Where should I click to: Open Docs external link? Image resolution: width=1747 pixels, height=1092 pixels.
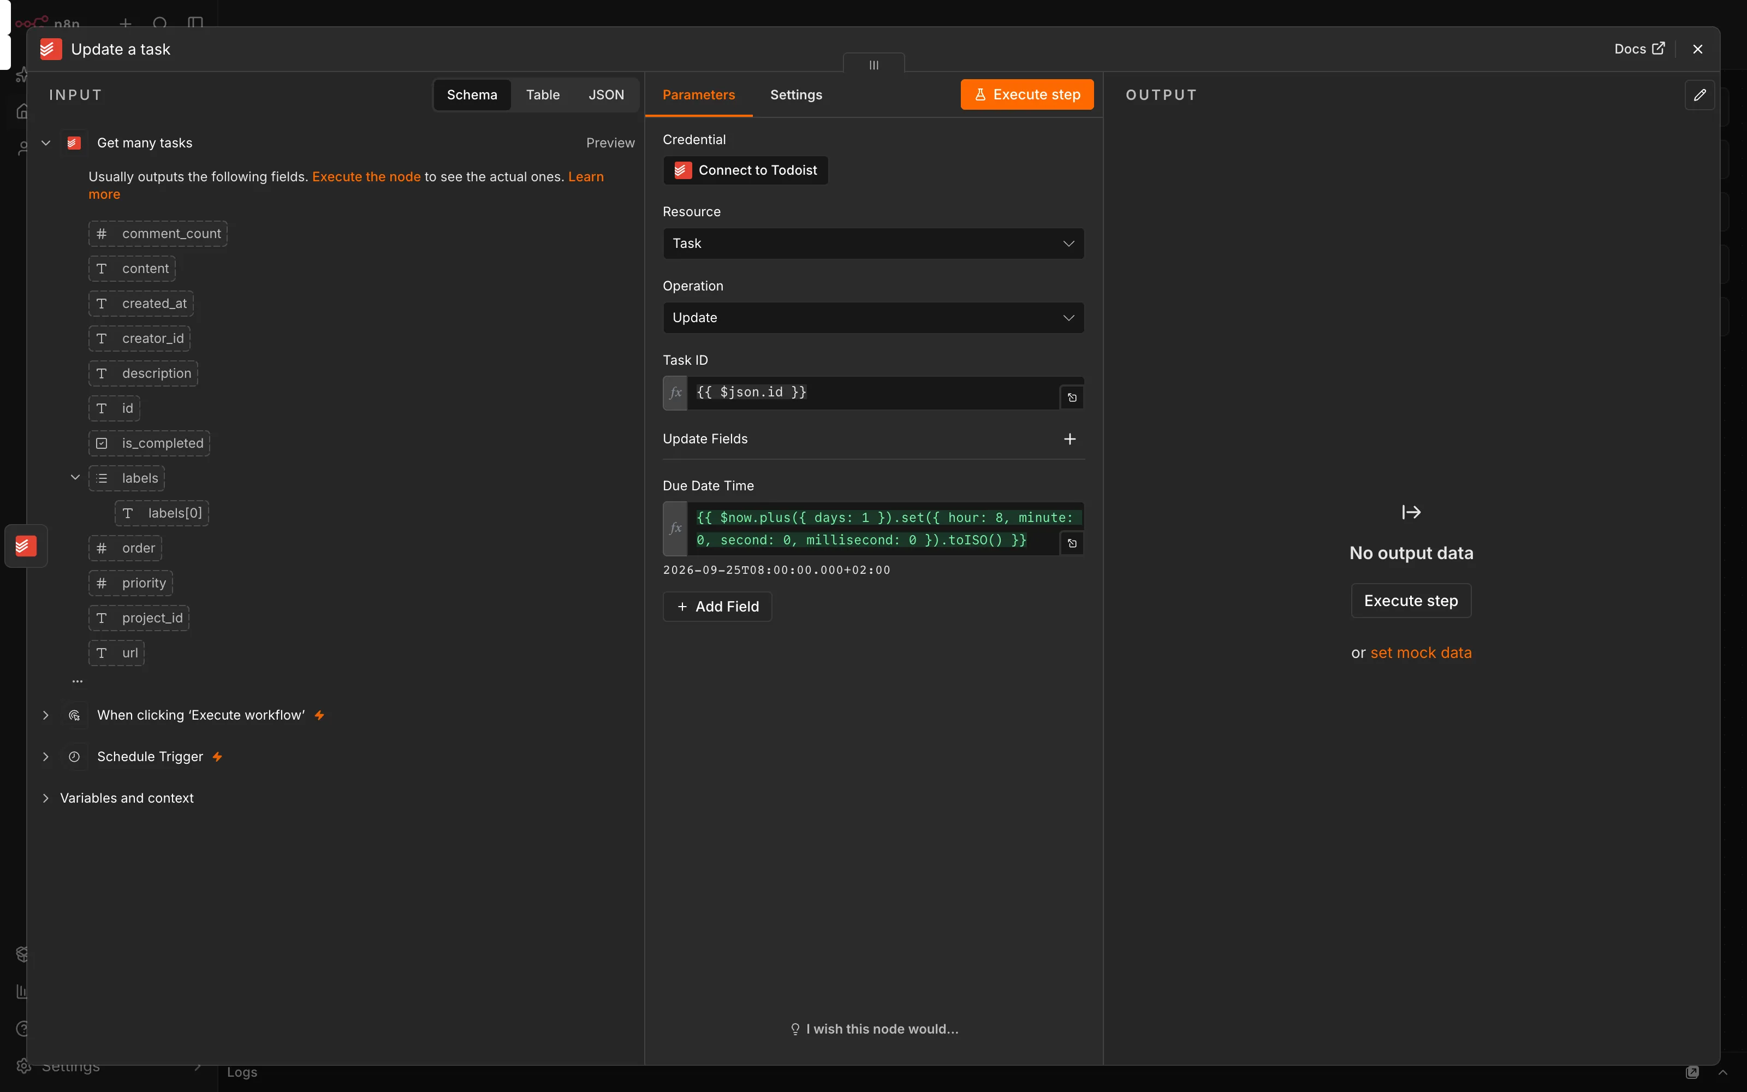point(1639,49)
